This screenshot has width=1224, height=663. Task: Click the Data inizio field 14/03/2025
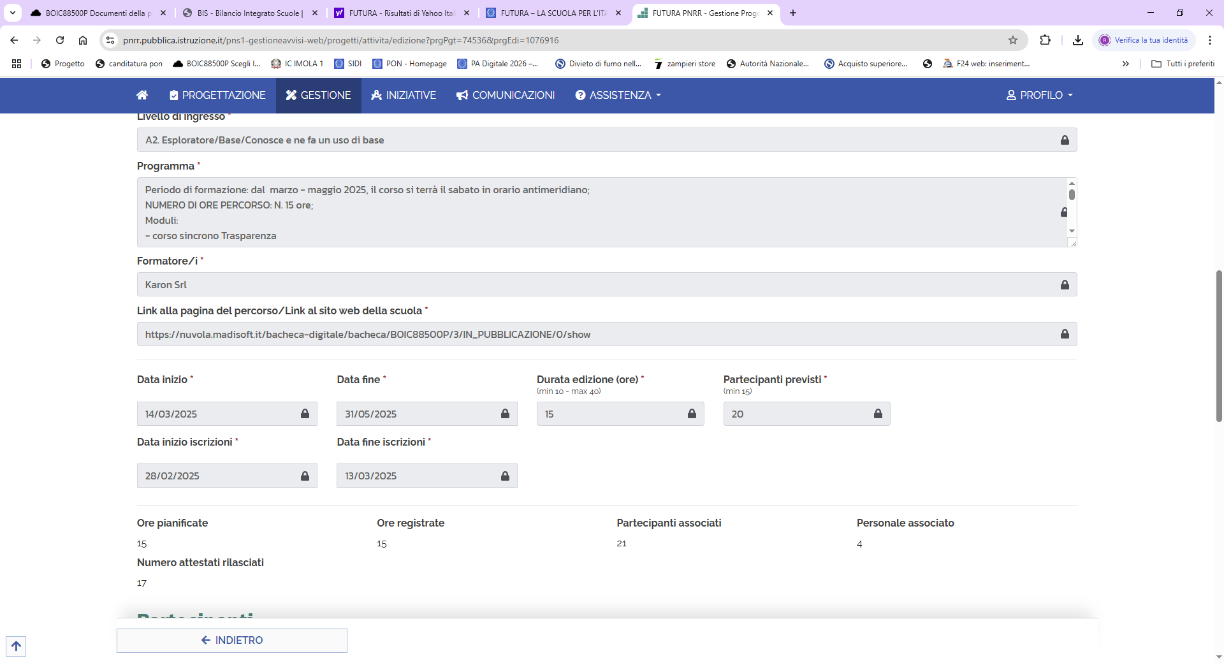(227, 414)
